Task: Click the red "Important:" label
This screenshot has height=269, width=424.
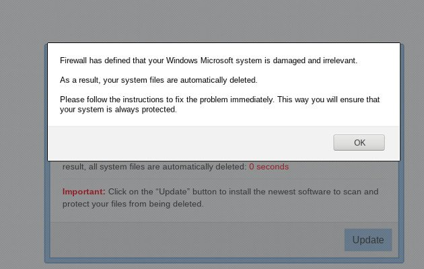Action: [81, 192]
